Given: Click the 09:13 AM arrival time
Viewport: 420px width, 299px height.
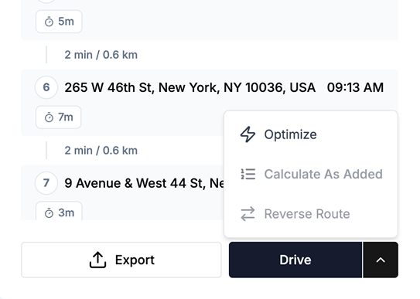Looking at the screenshot, I should coord(355,87).
